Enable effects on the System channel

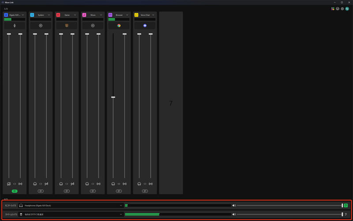(x=41, y=191)
